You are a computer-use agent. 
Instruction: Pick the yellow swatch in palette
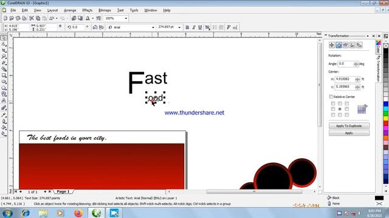386,119
